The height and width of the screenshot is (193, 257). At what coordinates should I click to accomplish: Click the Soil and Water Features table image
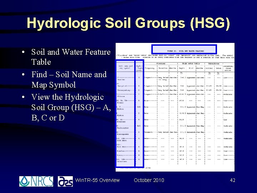pyautogui.click(x=175, y=107)
